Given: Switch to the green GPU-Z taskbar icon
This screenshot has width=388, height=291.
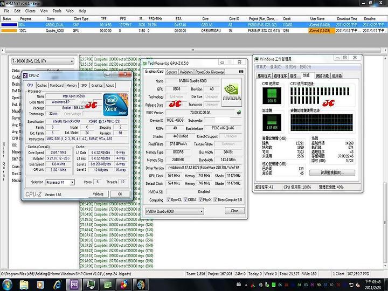Looking at the screenshot, I should pyautogui.click(x=107, y=285).
